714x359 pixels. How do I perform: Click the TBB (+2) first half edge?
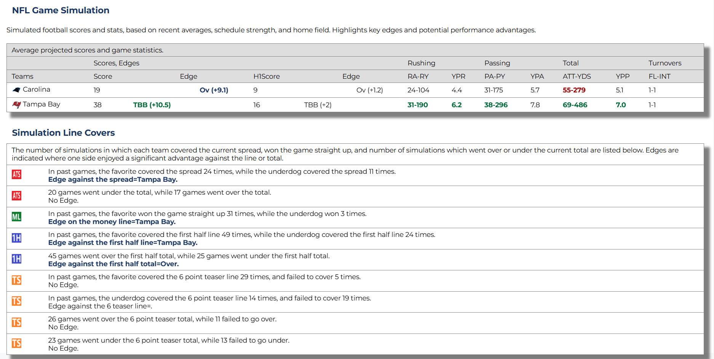point(318,105)
